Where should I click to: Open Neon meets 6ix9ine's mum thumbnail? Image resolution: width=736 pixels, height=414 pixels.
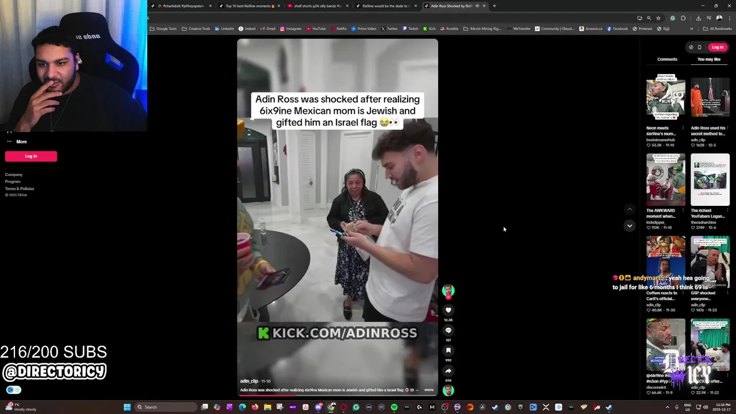click(666, 97)
